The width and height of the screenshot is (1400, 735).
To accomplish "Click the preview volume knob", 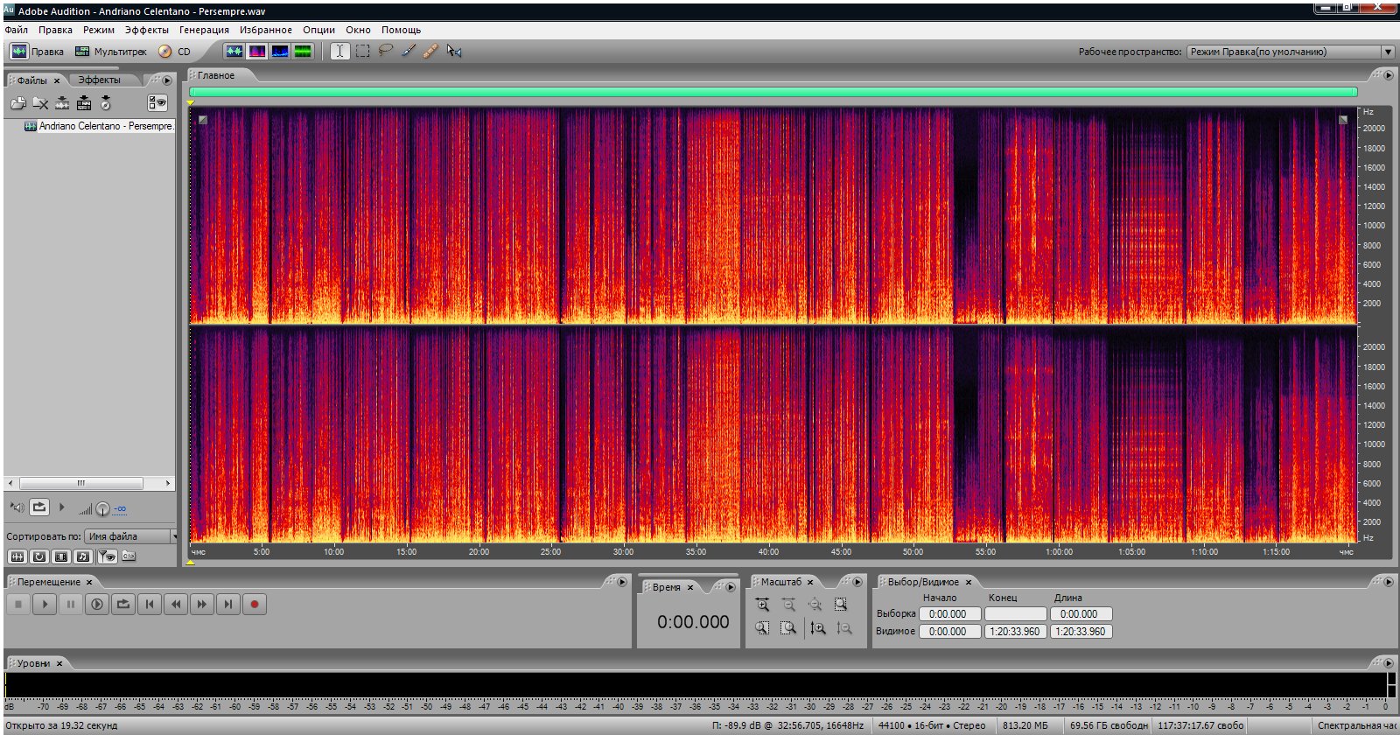I will pos(102,508).
